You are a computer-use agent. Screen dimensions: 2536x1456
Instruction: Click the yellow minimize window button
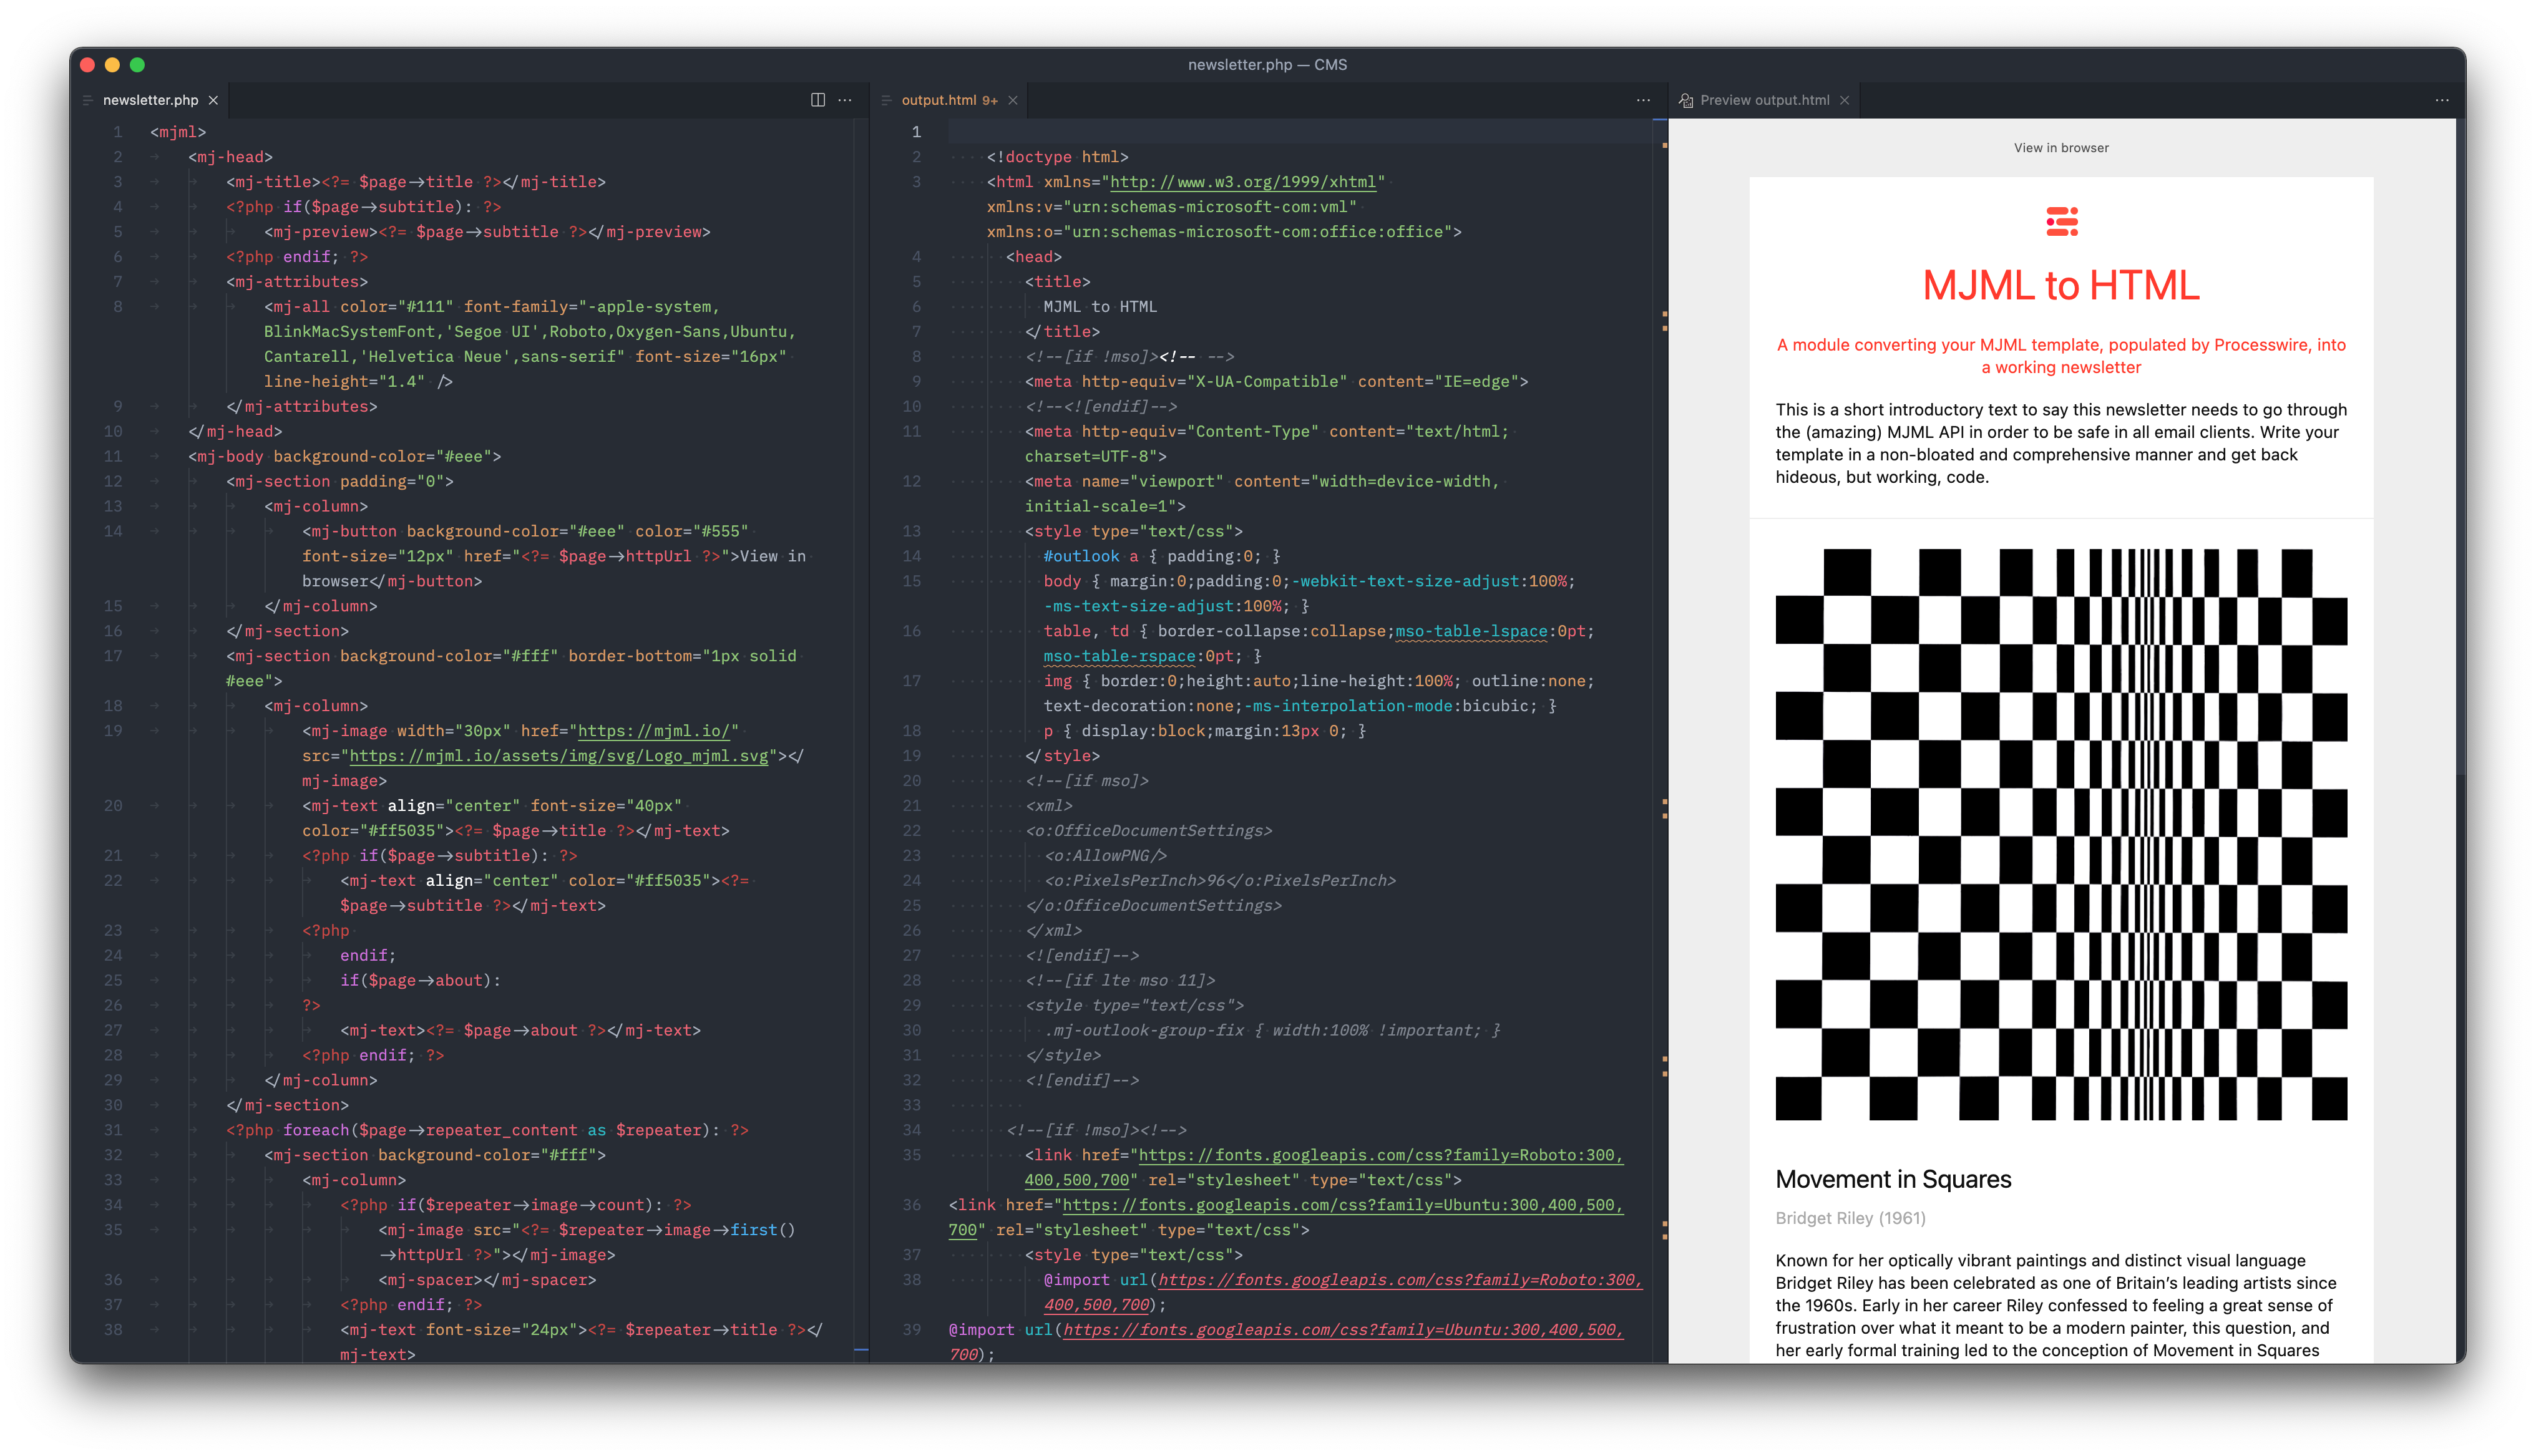112,65
